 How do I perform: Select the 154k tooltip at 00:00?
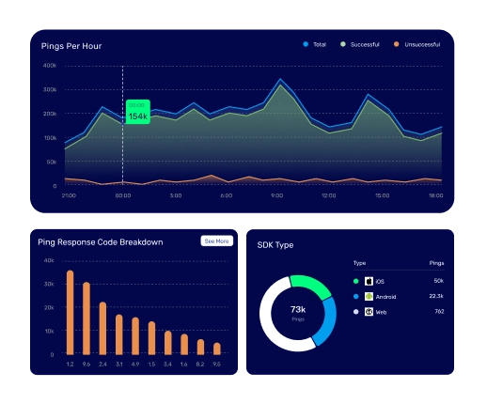coord(138,112)
